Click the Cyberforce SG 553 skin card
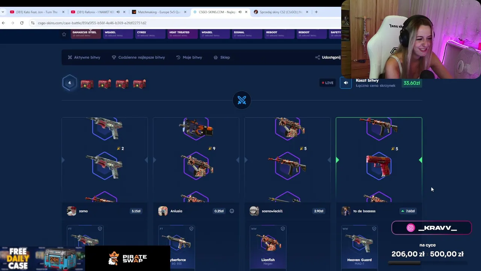The width and height of the screenshot is (481, 271). point(177,248)
